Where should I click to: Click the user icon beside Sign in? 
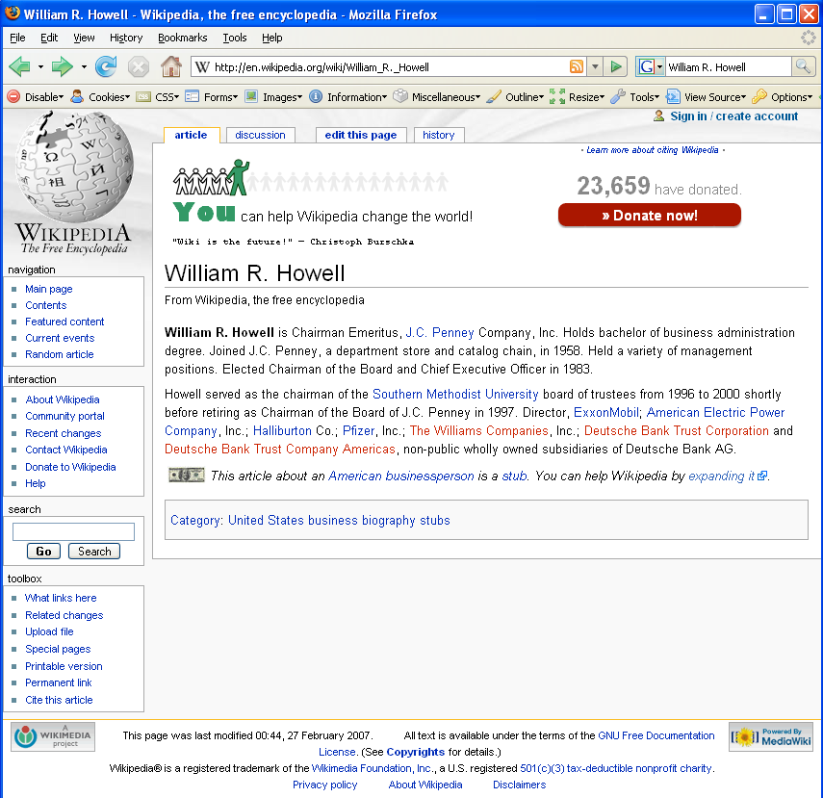[x=658, y=116]
